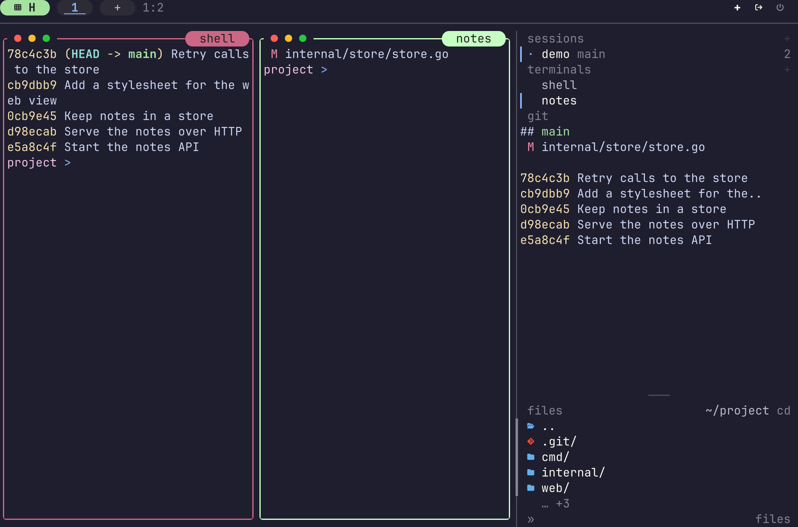Click the ~/project path label
This screenshot has width=798, height=527.
tap(737, 411)
